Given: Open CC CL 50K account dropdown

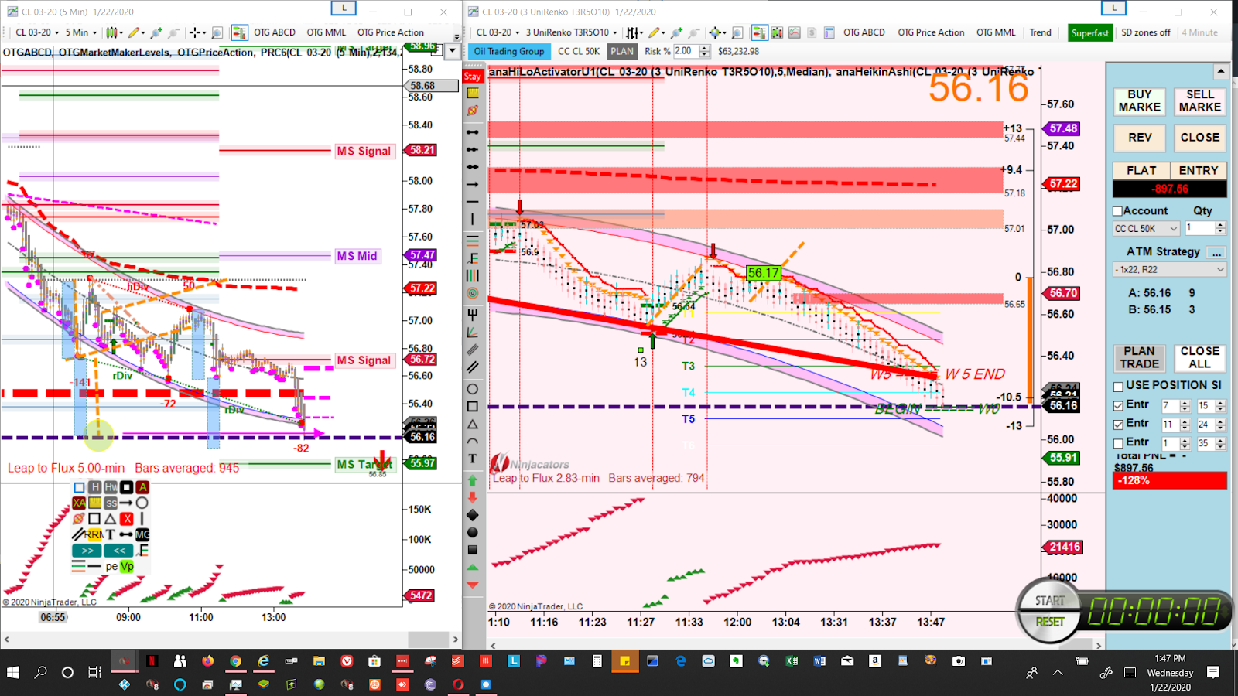Looking at the screenshot, I should pos(1146,229).
